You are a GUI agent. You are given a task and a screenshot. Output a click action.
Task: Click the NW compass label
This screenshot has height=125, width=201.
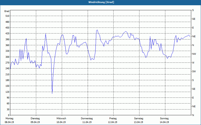pos(194,54)
